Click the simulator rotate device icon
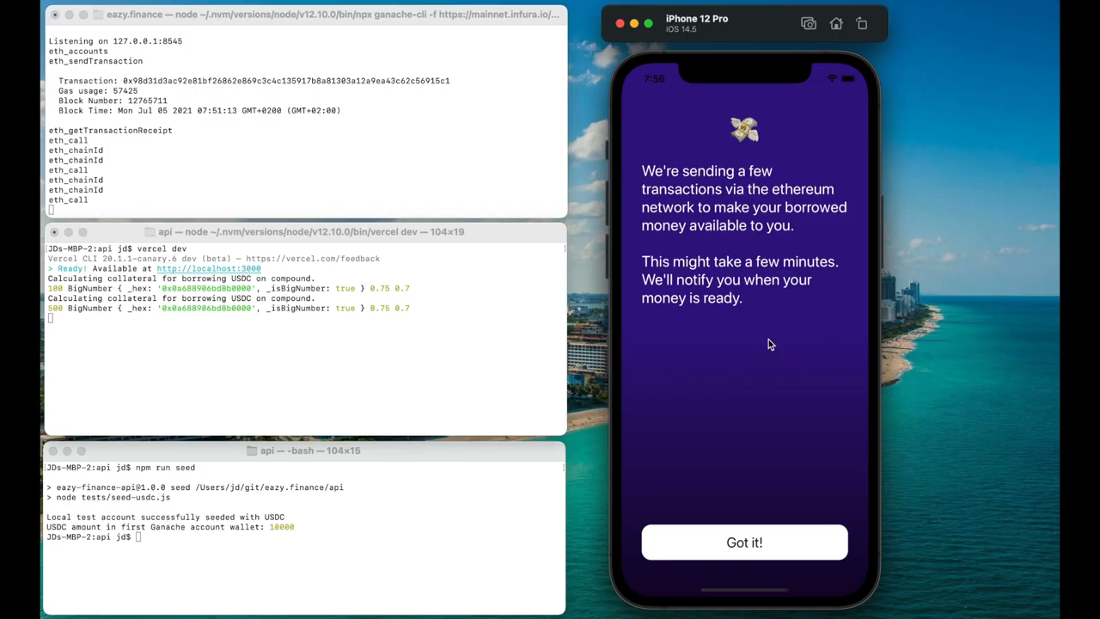 click(x=862, y=24)
